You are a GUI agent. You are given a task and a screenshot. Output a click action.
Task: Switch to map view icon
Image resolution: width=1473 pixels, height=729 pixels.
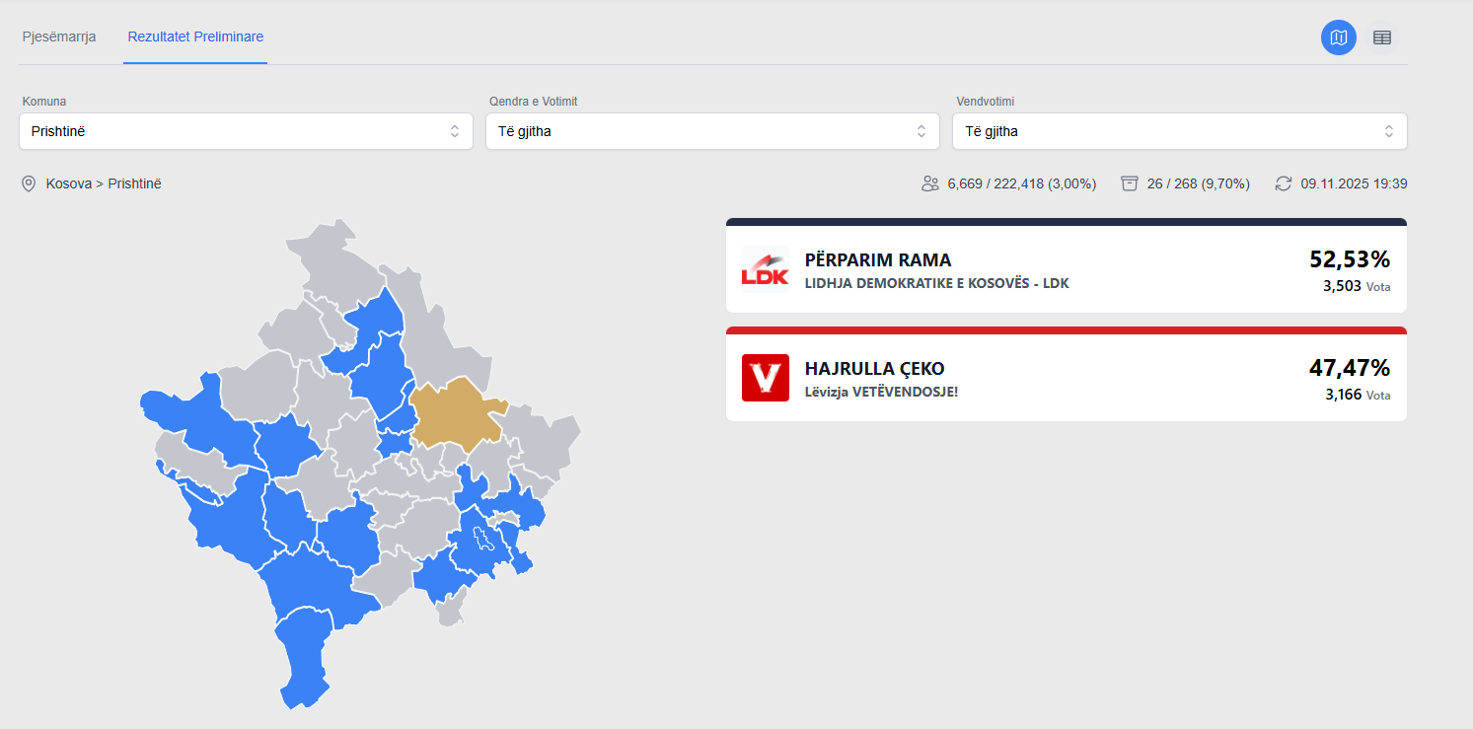pos(1338,37)
